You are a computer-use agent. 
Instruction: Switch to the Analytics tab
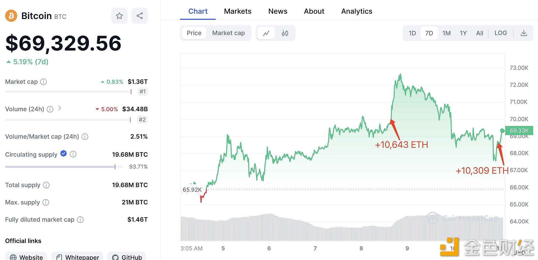click(356, 11)
